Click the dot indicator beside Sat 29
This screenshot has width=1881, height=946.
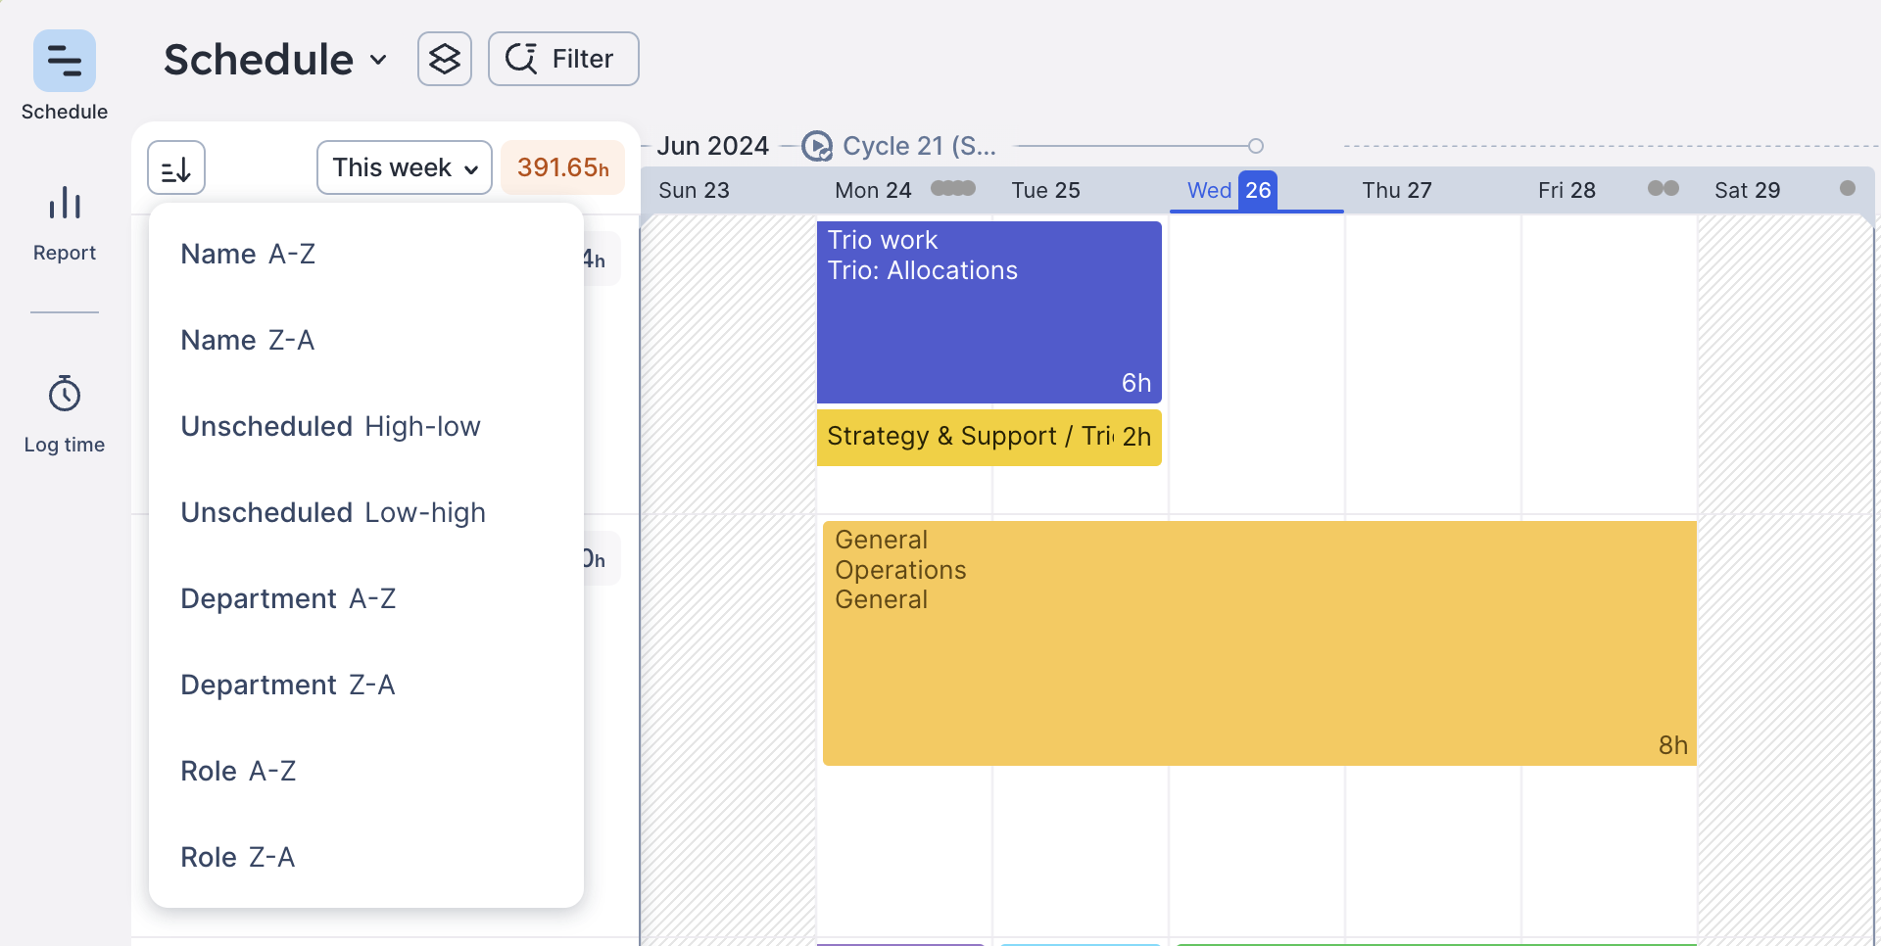pos(1847,188)
